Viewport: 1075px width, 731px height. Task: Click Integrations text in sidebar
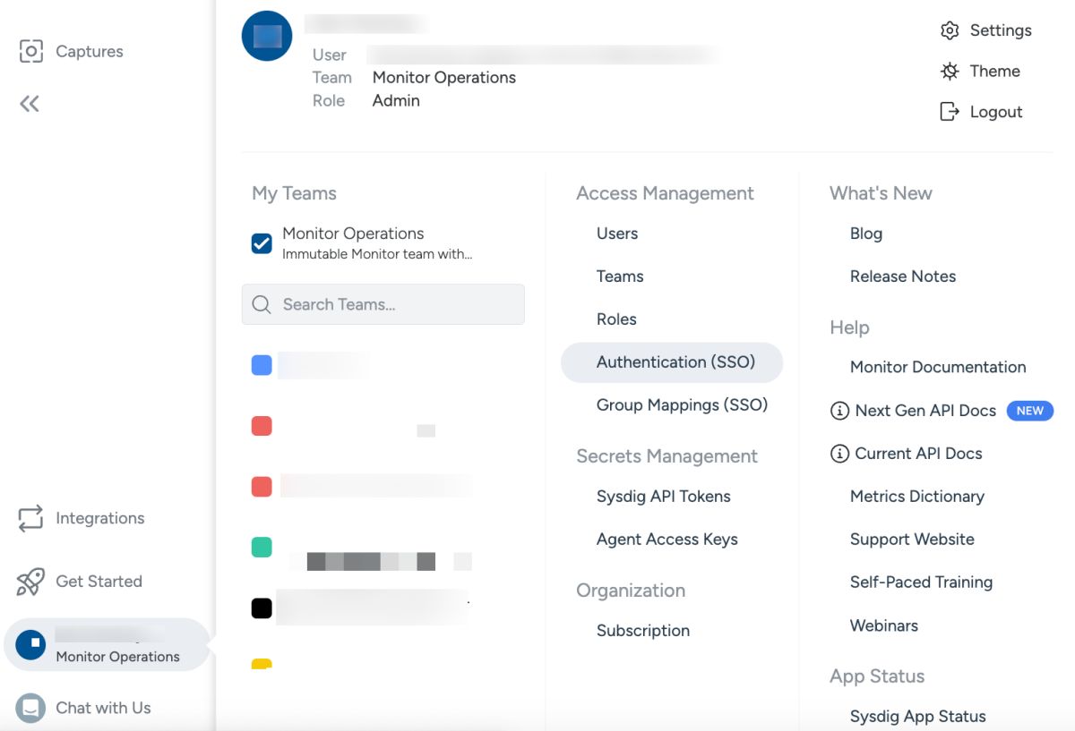(x=99, y=518)
